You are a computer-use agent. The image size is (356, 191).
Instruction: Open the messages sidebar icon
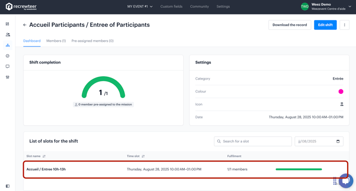[7, 67]
